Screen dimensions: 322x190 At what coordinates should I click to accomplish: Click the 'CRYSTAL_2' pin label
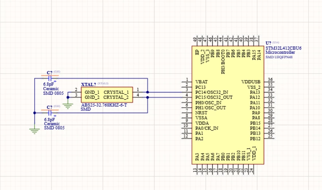pos(116,97)
